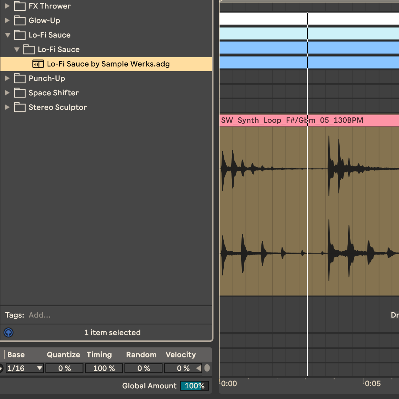
Task: Expand the Stereo Sculptor folder arrow
Action: coord(7,107)
